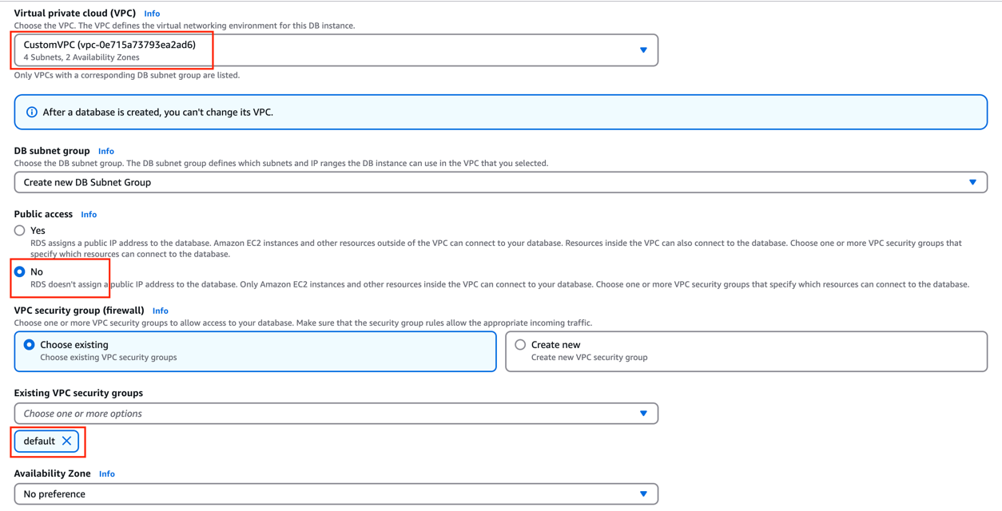Click 'Only VPCs with a corresponding DB subnet group' text
The image size is (1002, 511).
127,76
